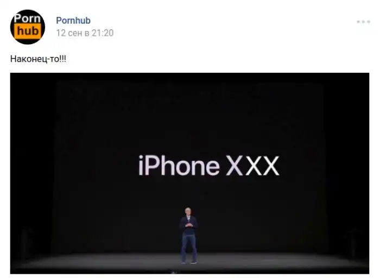Open the post options three-dot menu
The image size is (380, 278).
tap(363, 22)
